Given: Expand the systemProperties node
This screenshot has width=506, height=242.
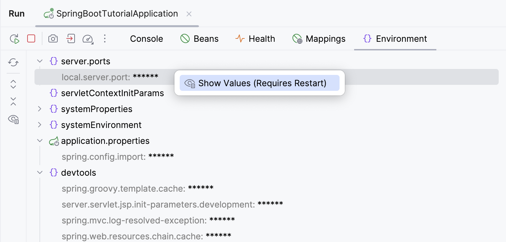Looking at the screenshot, I should (39, 109).
